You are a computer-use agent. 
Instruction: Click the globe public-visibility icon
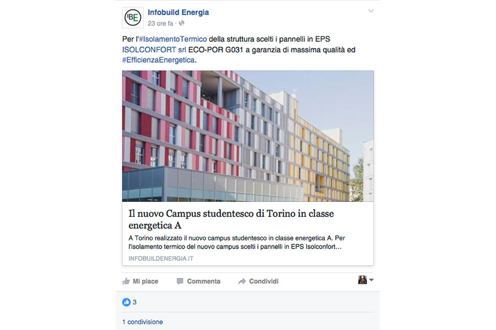click(181, 23)
